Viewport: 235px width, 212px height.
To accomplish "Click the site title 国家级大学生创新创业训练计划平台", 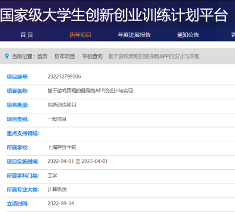I will (x=114, y=15).
